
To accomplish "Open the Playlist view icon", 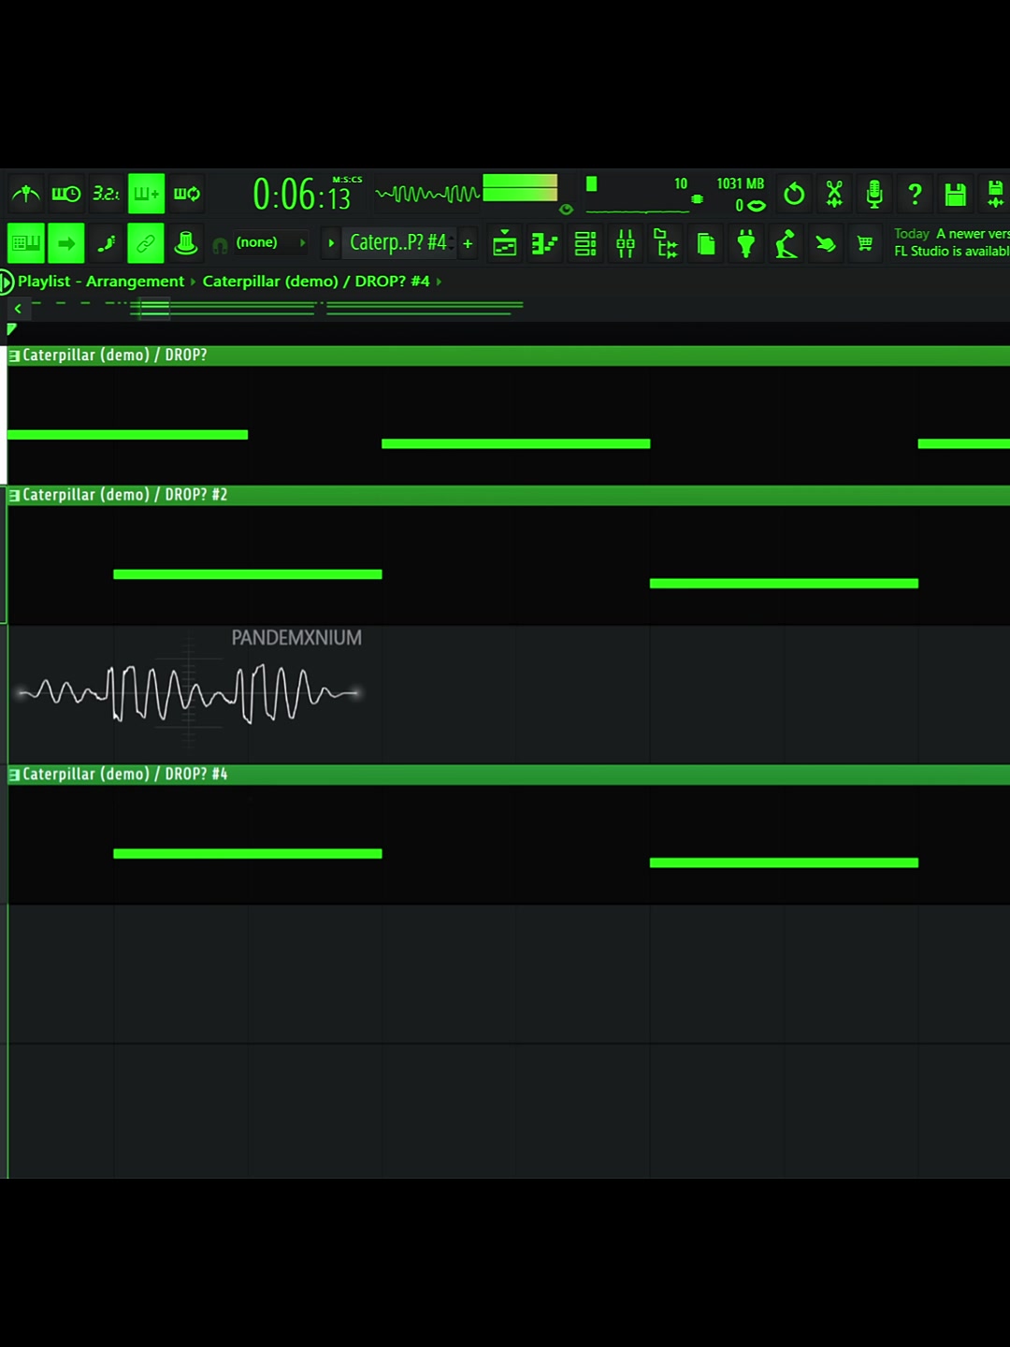I will (504, 244).
